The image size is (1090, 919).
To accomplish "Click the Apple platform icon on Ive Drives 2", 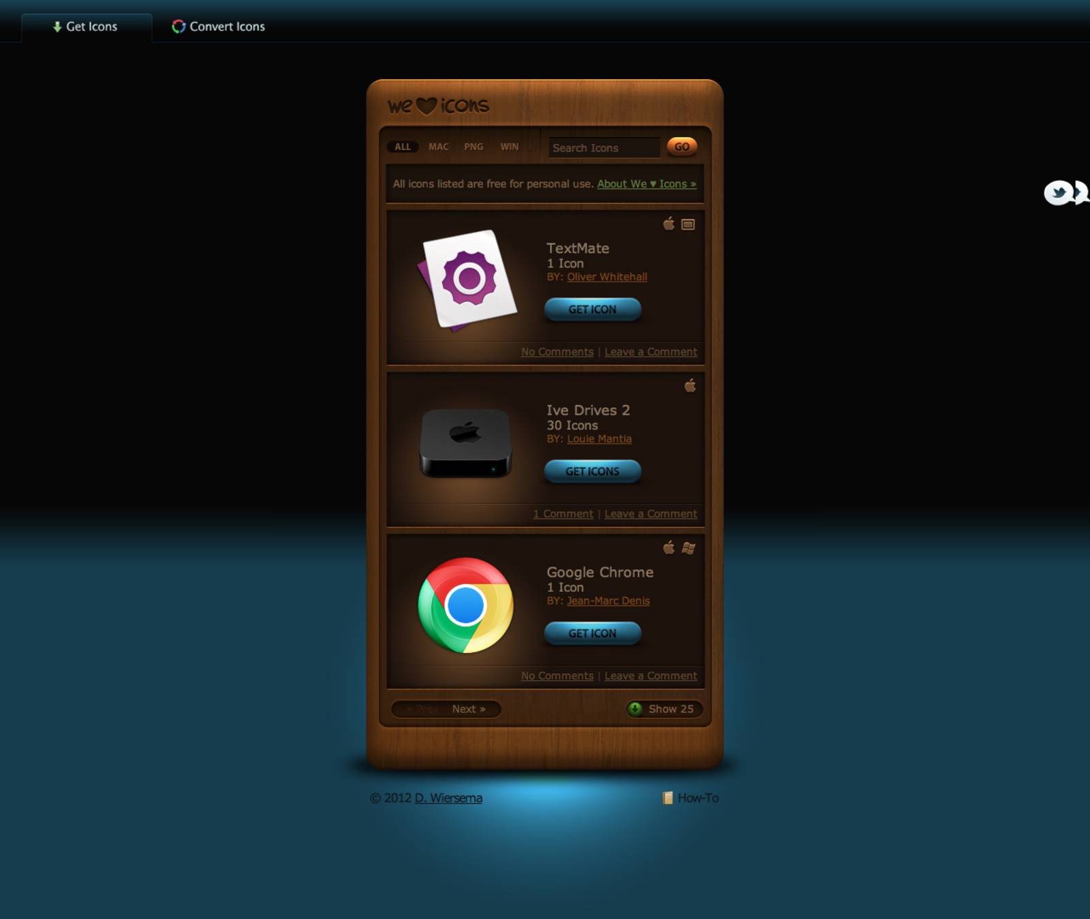I will (x=690, y=386).
